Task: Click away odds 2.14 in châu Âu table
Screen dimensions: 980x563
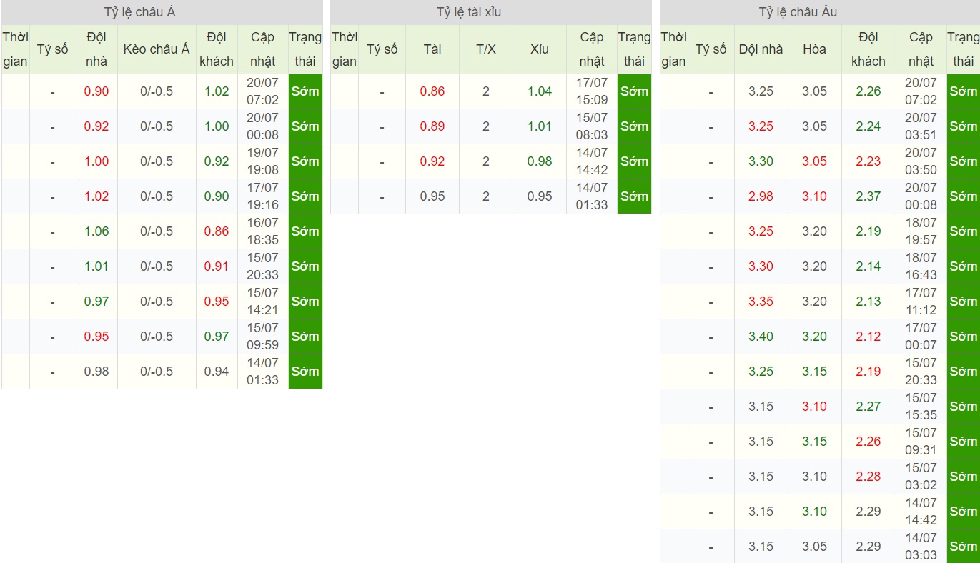Action: coord(868,266)
